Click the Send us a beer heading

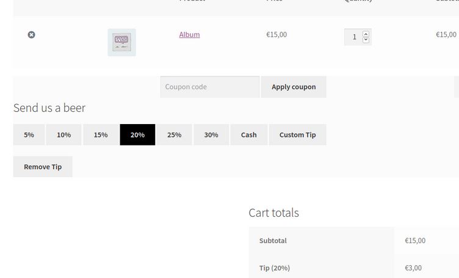tap(49, 108)
